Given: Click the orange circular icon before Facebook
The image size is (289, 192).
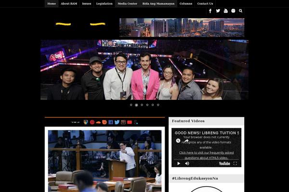Looking at the screenshot, I should [x=105, y=122].
